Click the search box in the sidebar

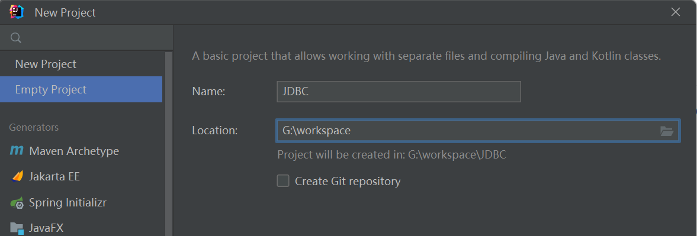click(86, 38)
